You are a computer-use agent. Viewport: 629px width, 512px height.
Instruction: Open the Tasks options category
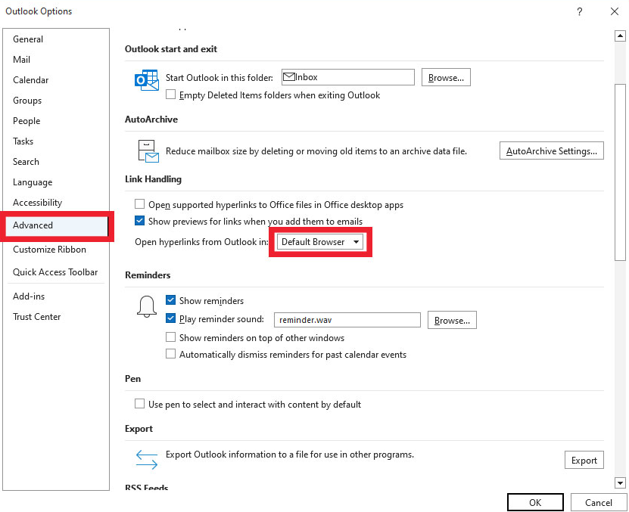click(56, 141)
